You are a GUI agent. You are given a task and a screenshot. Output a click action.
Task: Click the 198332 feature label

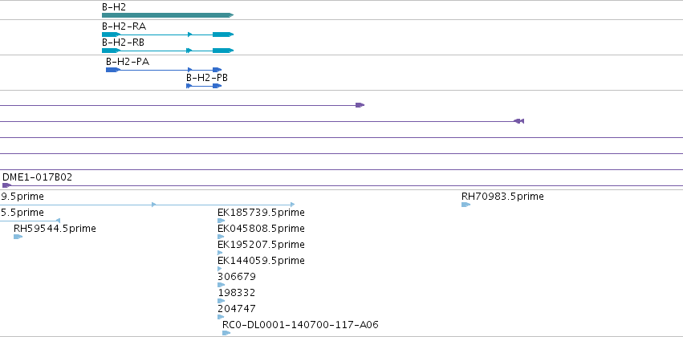pyautogui.click(x=237, y=293)
